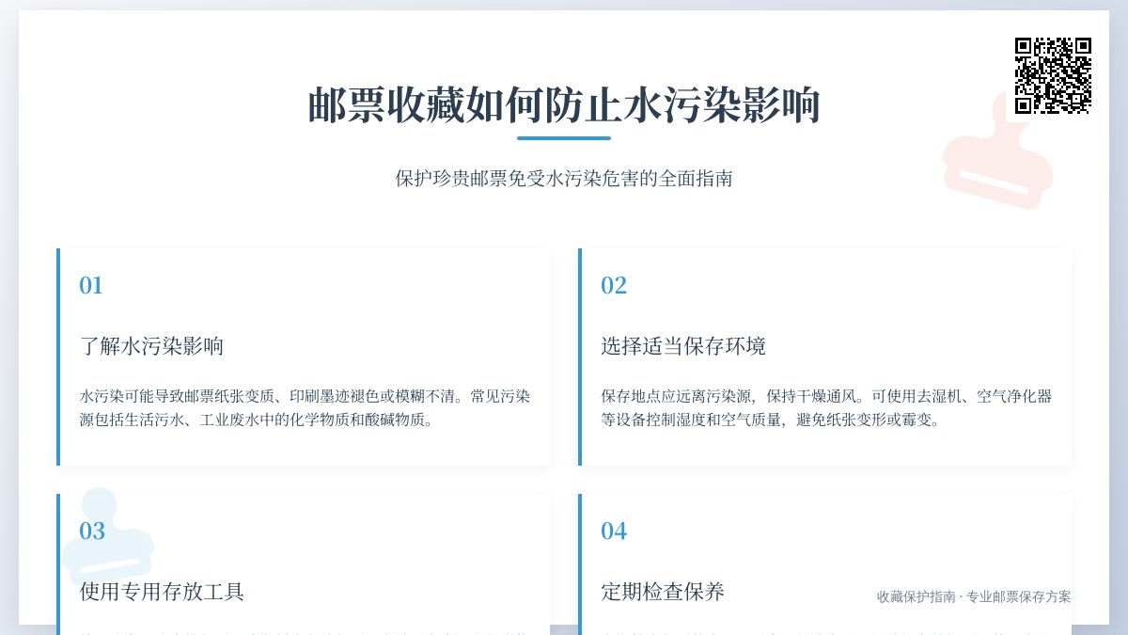Expand the 了解水污染影响 card

point(305,357)
